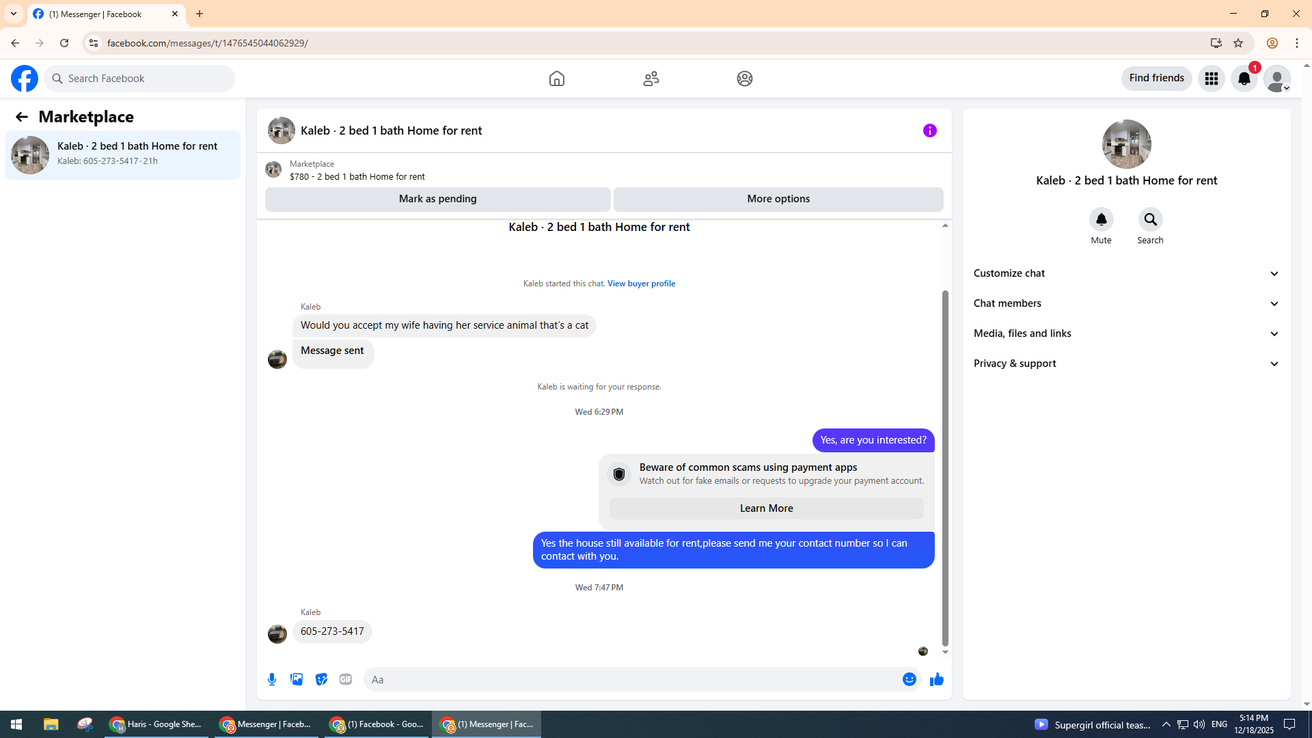1312x738 pixels.
Task: Switch to (1) Facebook - Google Chrome taskbar window
Action: click(x=377, y=724)
